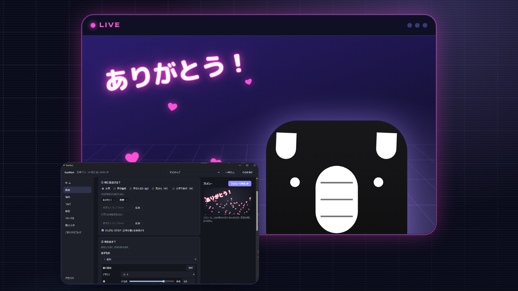Select the 気持ち (AI) radio option
This screenshot has width=518, height=291.
point(153,188)
